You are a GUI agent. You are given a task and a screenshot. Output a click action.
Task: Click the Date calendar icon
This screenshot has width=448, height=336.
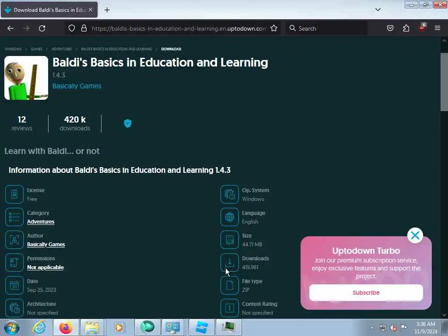[14, 285]
